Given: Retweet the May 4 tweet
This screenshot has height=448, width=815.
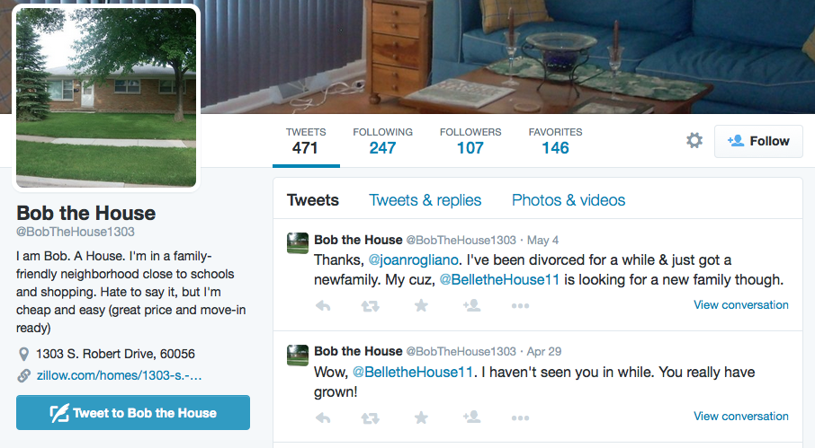Looking at the screenshot, I should pyautogui.click(x=370, y=306).
